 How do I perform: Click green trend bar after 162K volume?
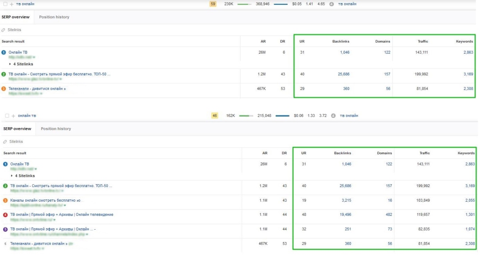pos(246,116)
